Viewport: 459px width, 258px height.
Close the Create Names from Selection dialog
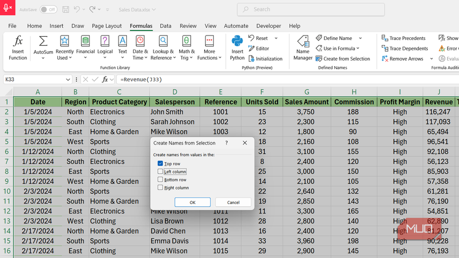coord(245,143)
